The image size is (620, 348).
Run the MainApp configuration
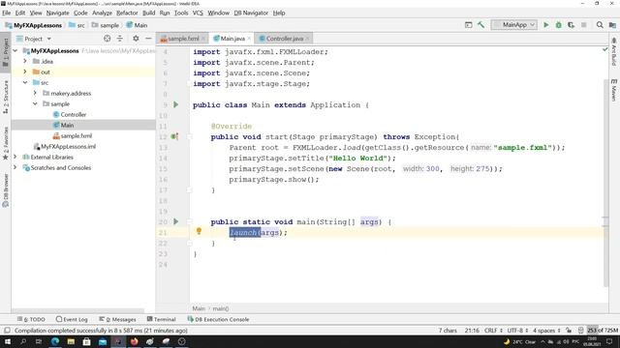[x=546, y=25]
